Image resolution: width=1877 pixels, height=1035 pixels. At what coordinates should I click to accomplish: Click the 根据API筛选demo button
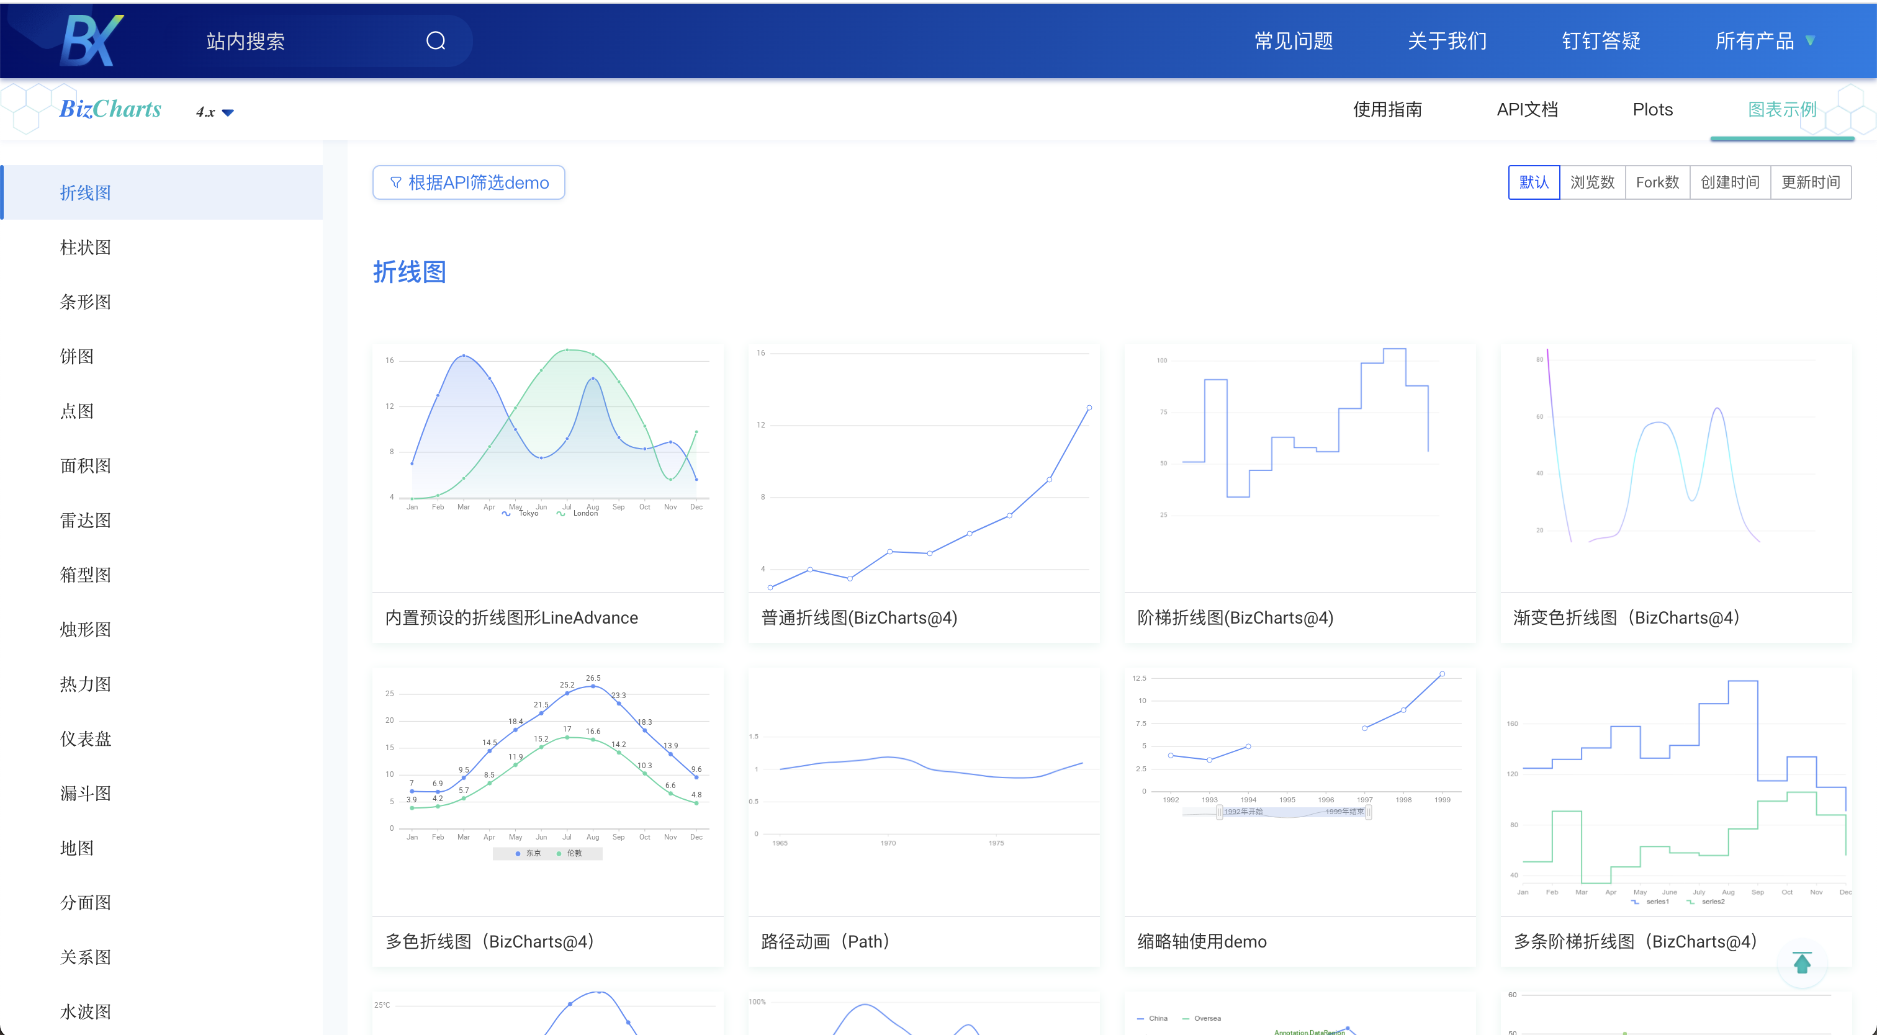(x=469, y=183)
